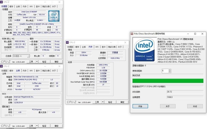Click the Socket 1151 LGA value

coord(29,18)
